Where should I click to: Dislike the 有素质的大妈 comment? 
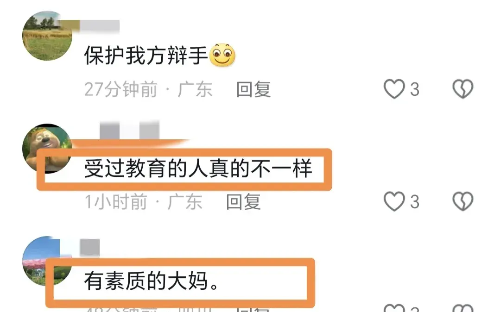coord(462,308)
